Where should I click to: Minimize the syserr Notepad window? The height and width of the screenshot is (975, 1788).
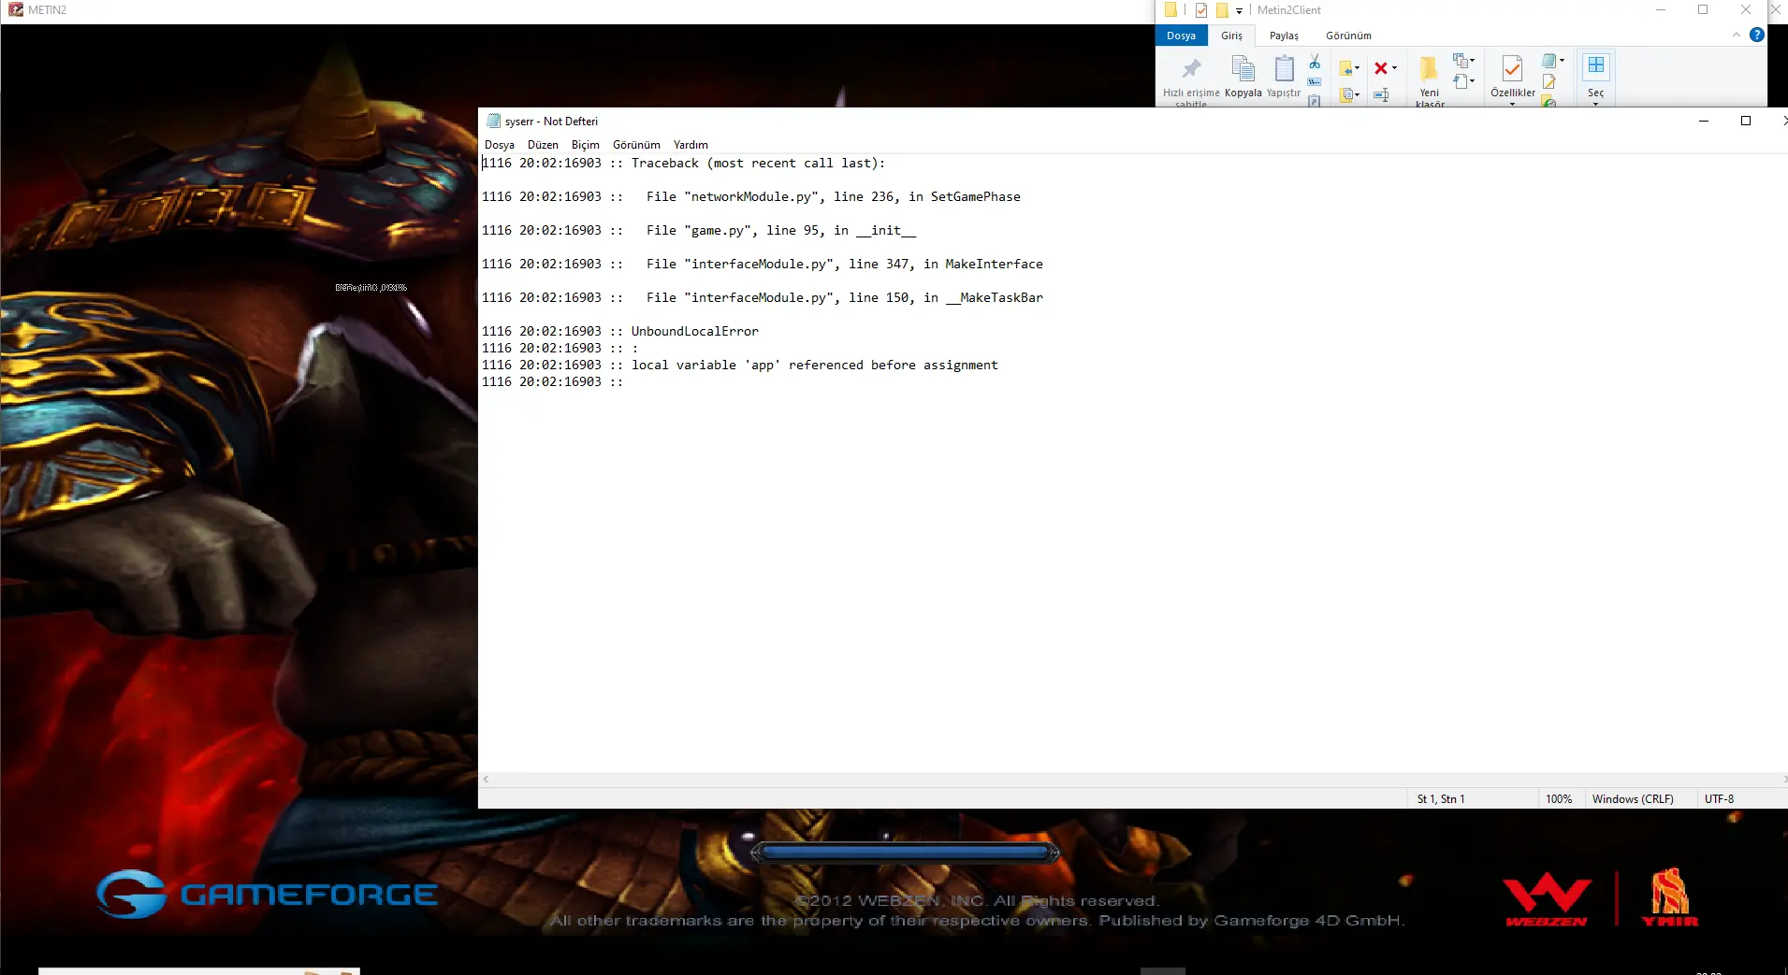click(x=1703, y=121)
